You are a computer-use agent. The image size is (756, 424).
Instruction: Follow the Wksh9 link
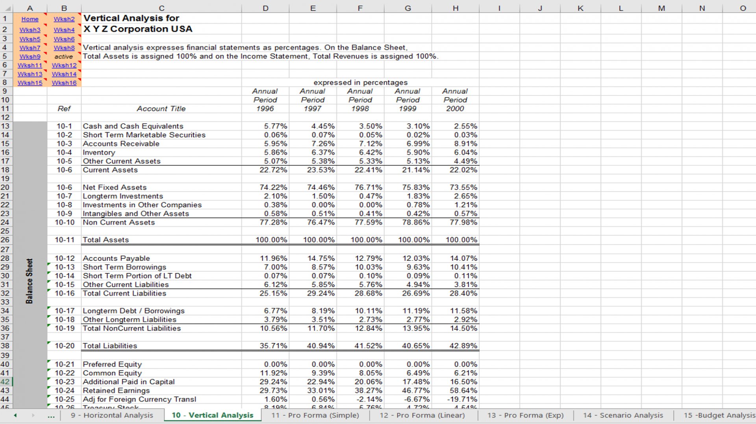point(30,56)
